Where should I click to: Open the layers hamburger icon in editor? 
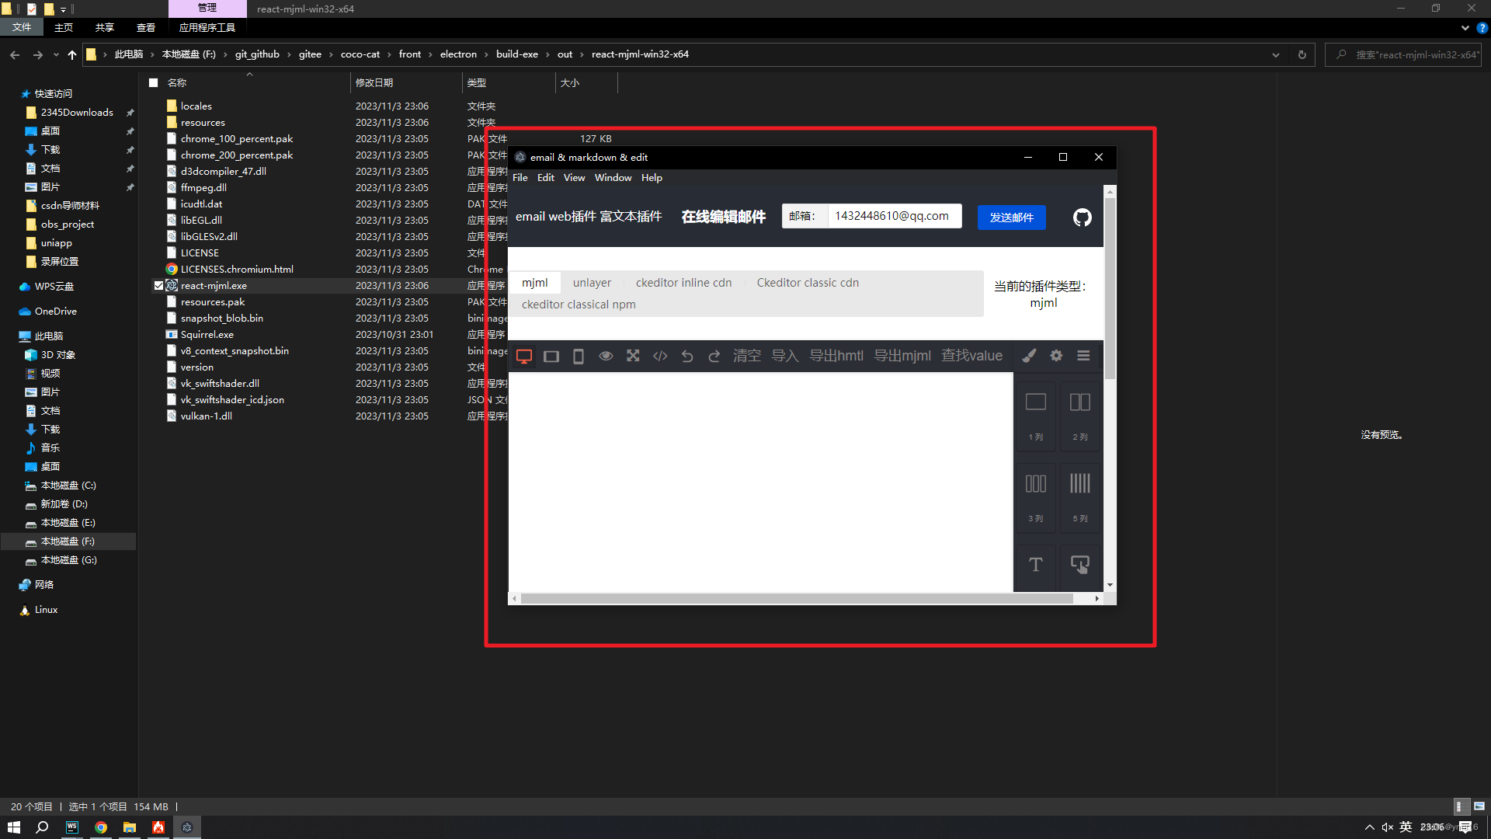coord(1083,356)
